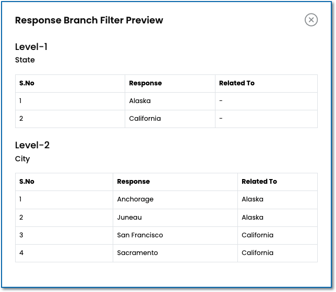Select the Alaska response in Level-1 table
This screenshot has height=292, width=336.
point(140,101)
